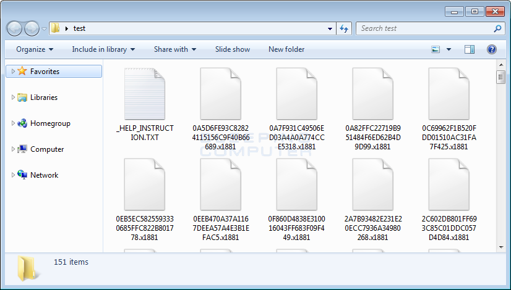
Task: Click the folder icon in details pane
Action: pos(28,268)
